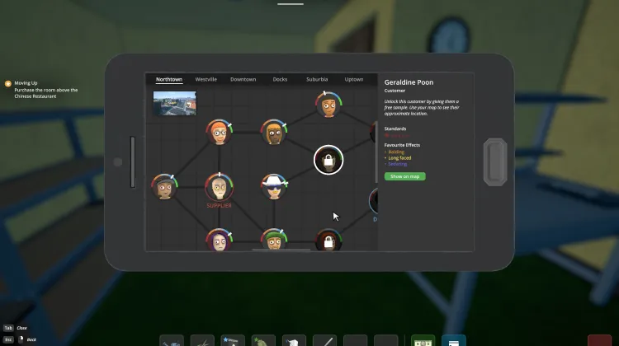Open the topmost contact above the locked node
This screenshot has height=346, width=619.
[328, 105]
